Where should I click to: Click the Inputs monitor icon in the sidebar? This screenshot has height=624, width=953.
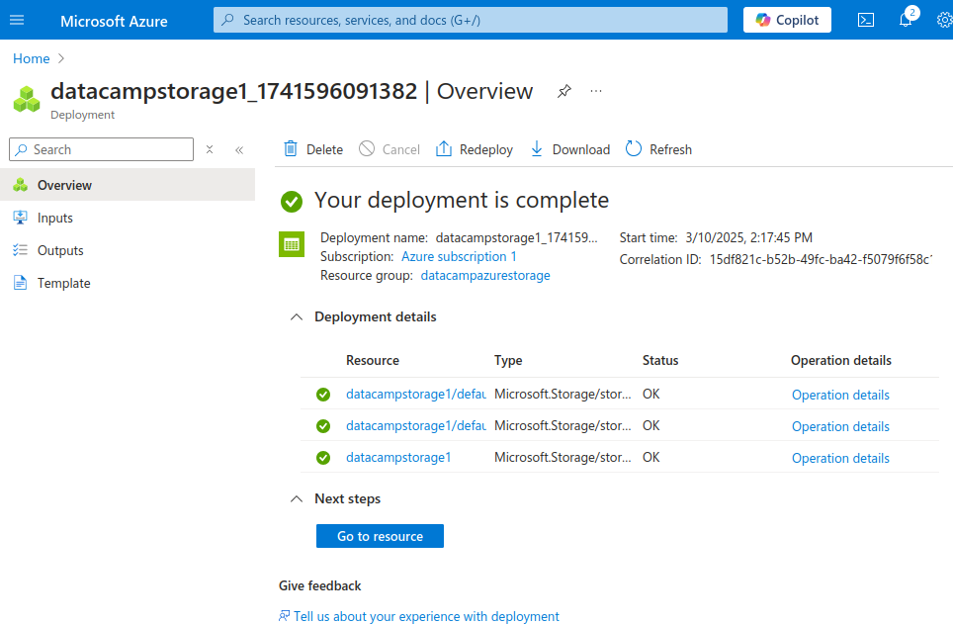20,218
